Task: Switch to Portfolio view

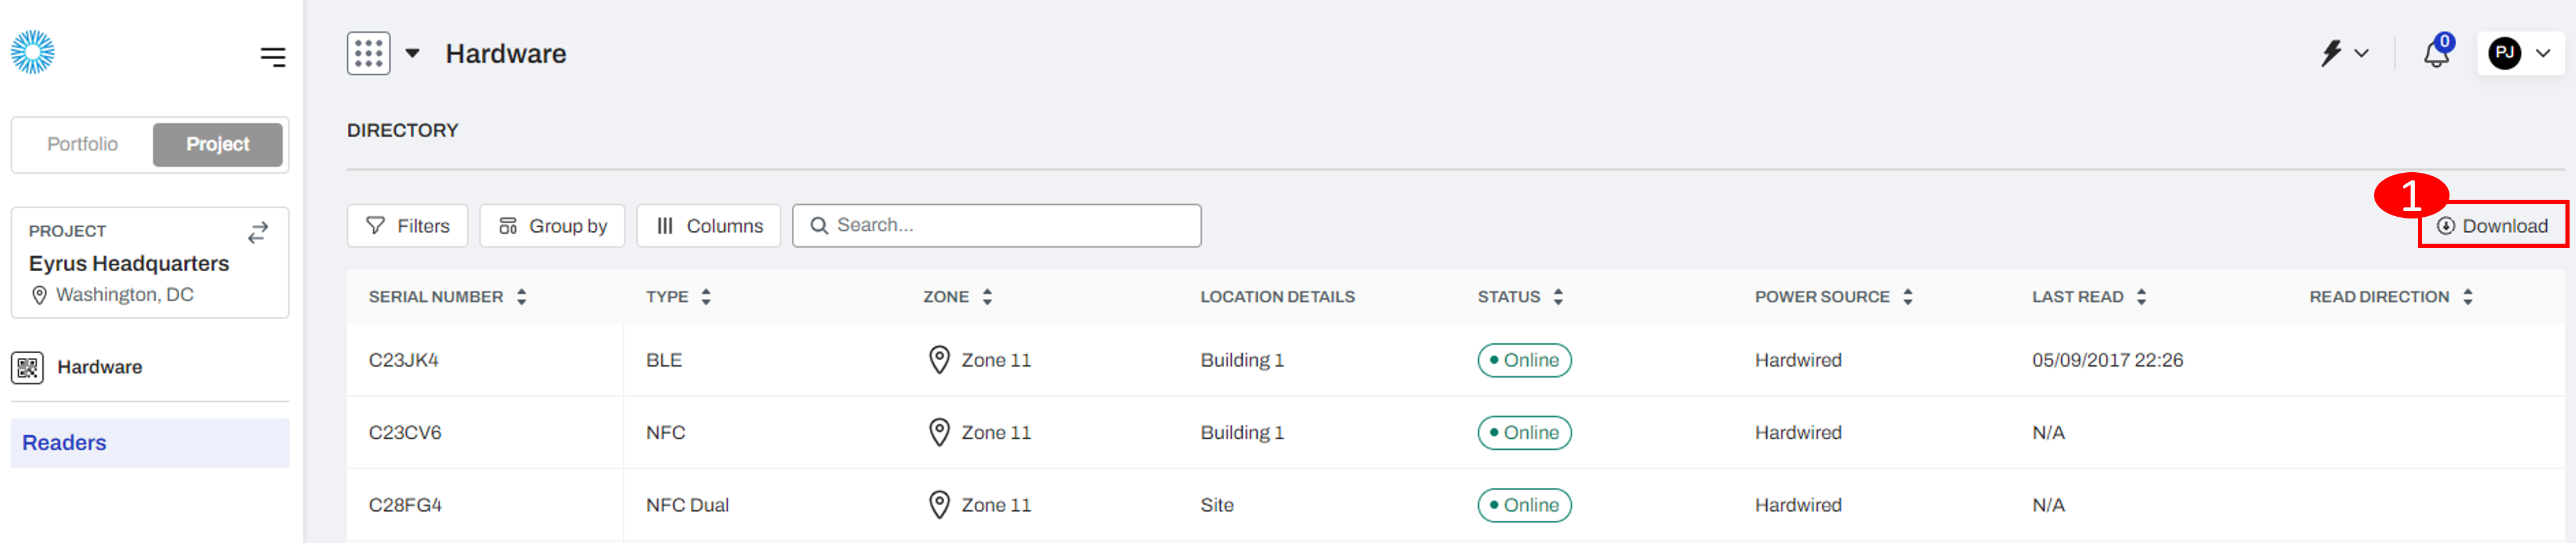Action: click(83, 144)
